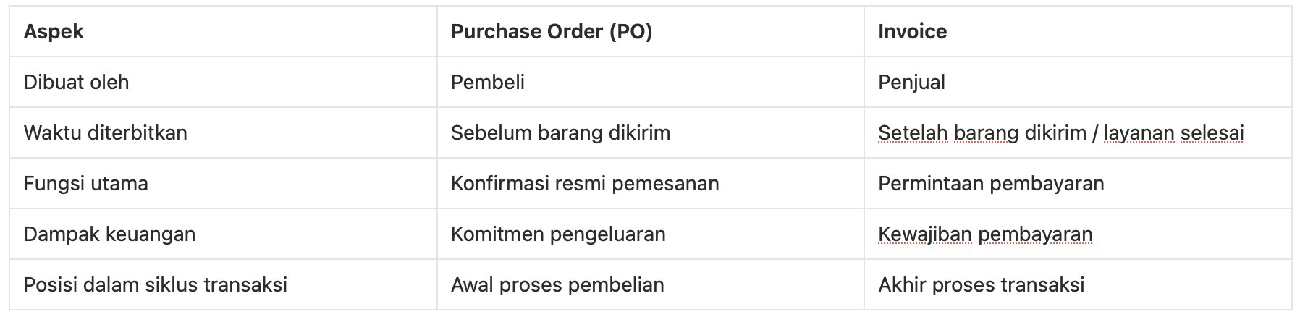Select the "Fungsi utama" row label
The height and width of the screenshot is (317, 1300).
tap(85, 184)
